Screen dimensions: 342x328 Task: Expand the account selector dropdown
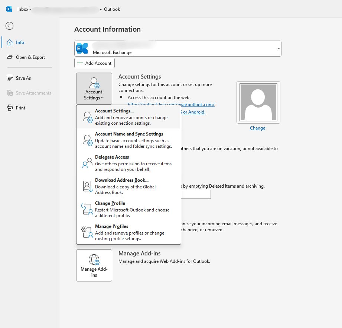coord(278,48)
